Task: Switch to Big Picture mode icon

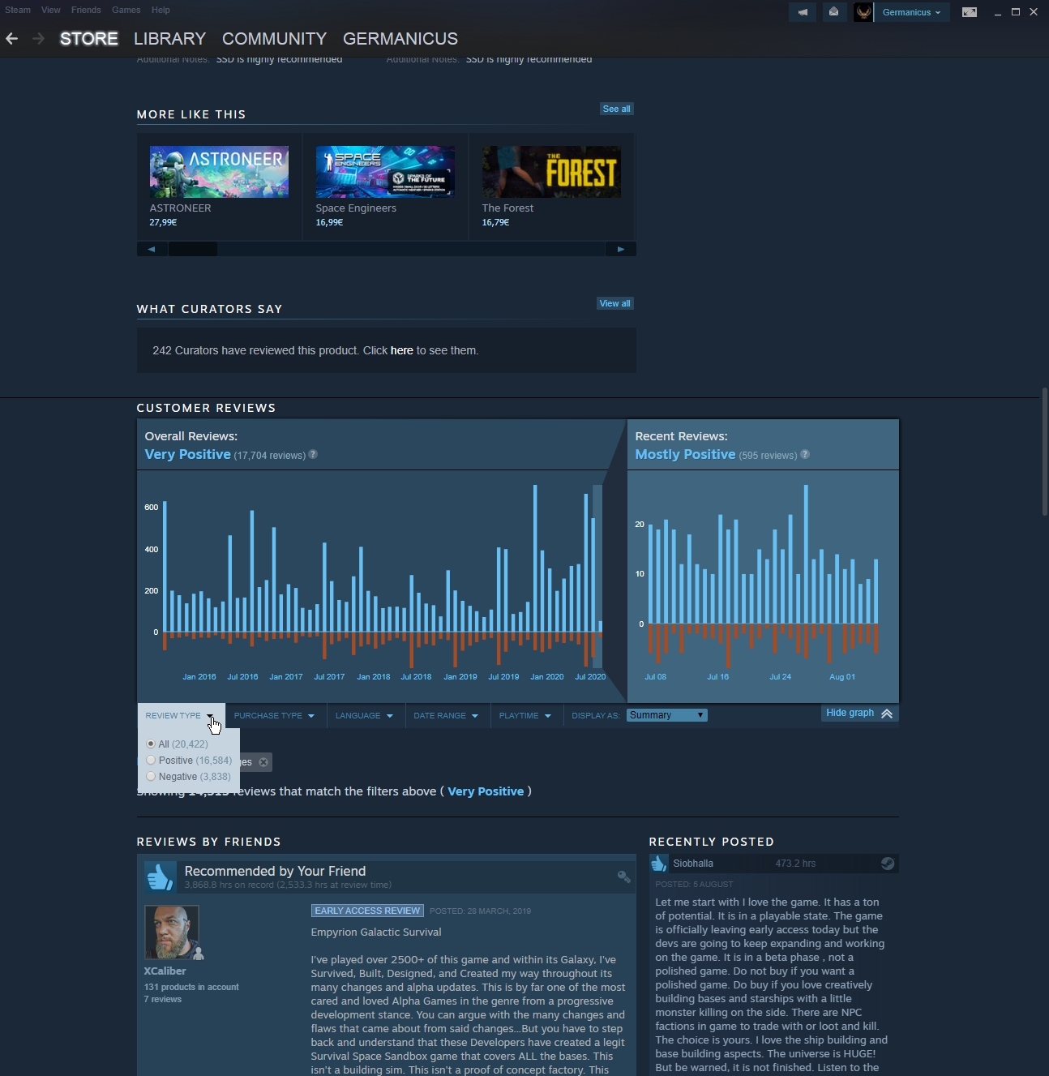Action: (969, 12)
